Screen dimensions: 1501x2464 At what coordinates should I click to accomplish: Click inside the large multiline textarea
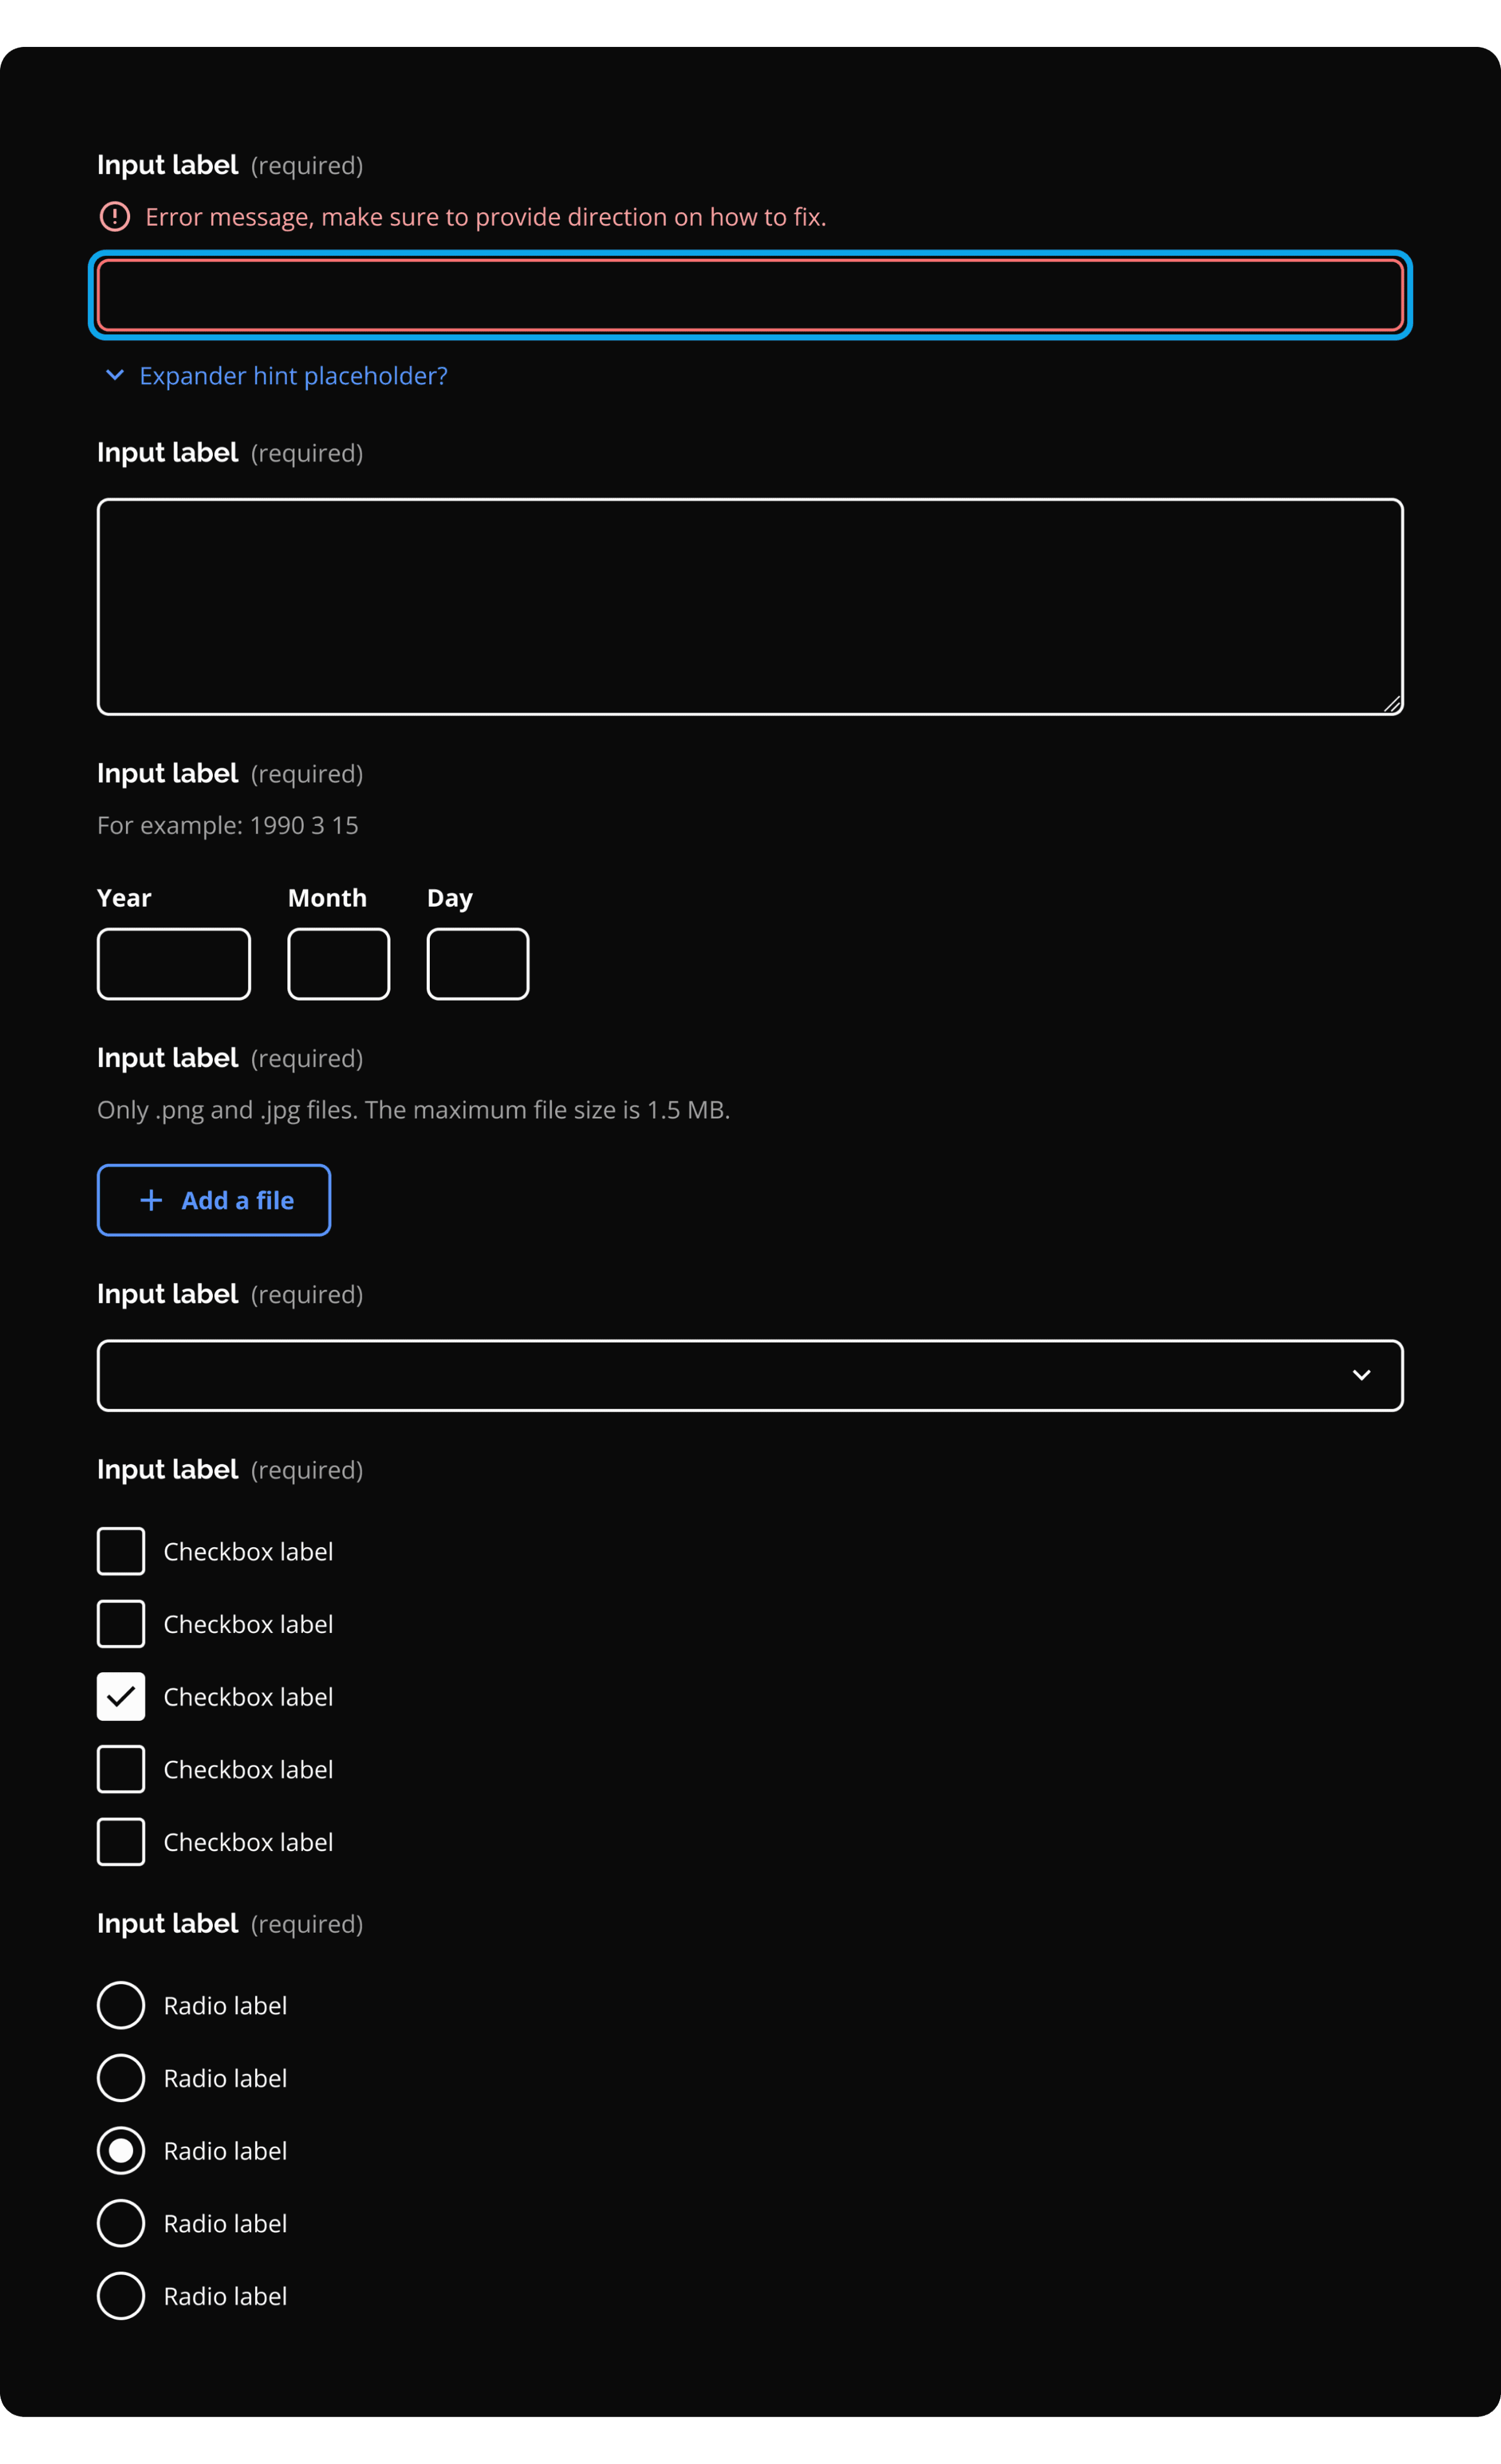coord(749,606)
